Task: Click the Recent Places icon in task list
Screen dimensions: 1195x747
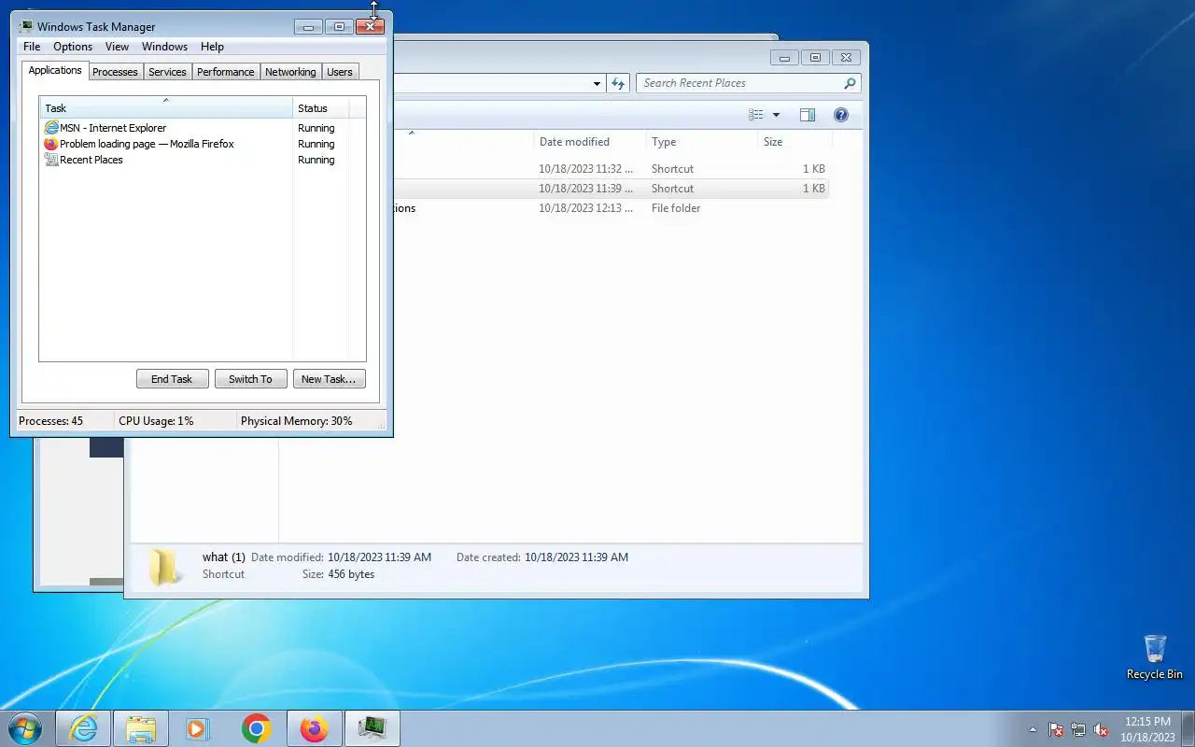Action: (51, 160)
